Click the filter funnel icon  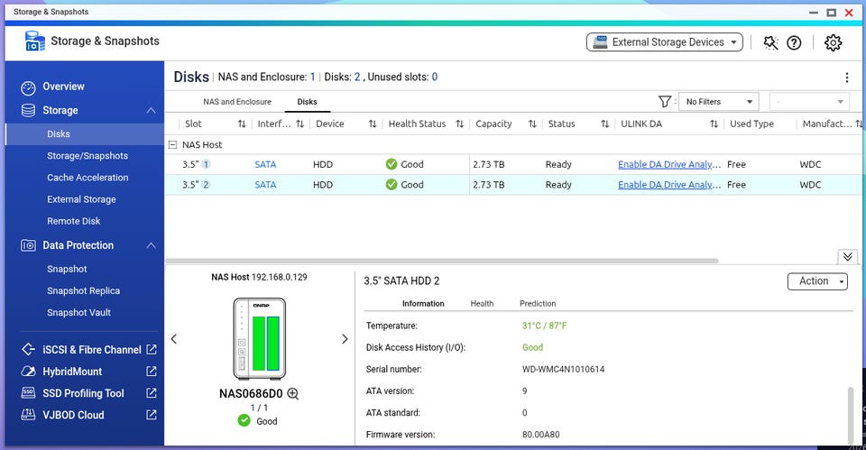click(665, 102)
